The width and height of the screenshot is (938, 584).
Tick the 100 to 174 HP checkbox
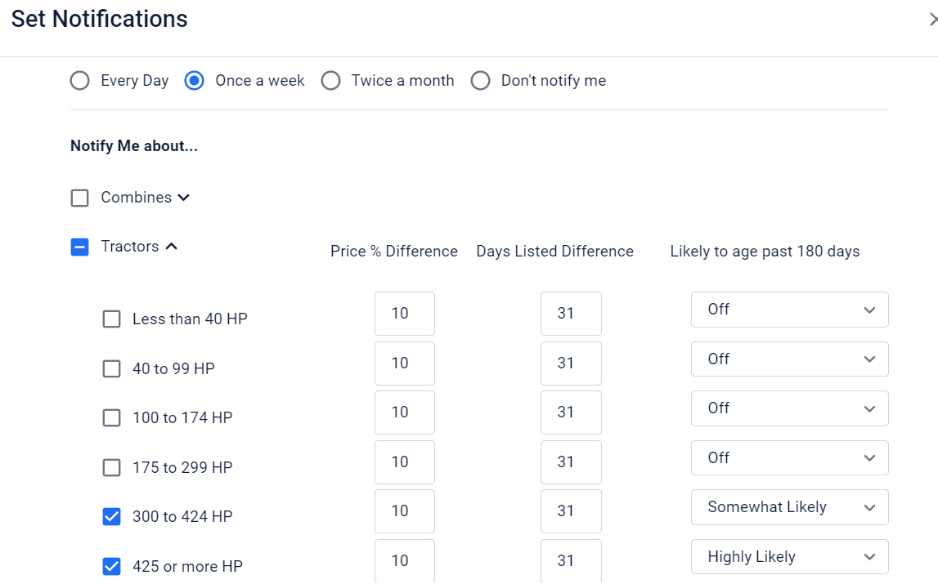(x=111, y=417)
